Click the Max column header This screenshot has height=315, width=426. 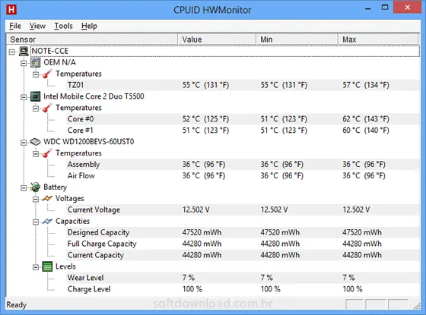coord(378,39)
